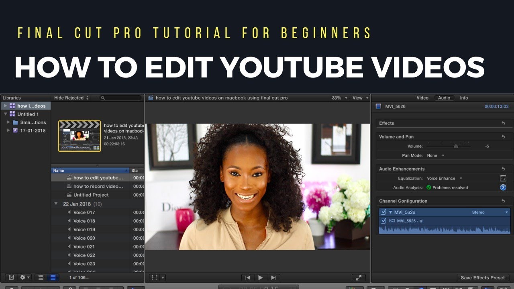Click the MVI_5626 - a1 channel icon
The image size is (514, 289).
pos(392,221)
